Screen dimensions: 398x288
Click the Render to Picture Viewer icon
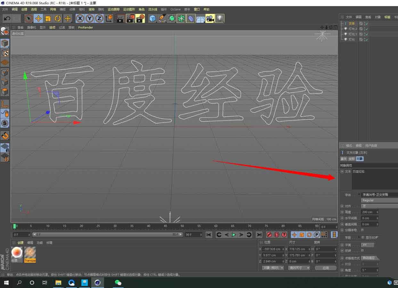point(130,18)
